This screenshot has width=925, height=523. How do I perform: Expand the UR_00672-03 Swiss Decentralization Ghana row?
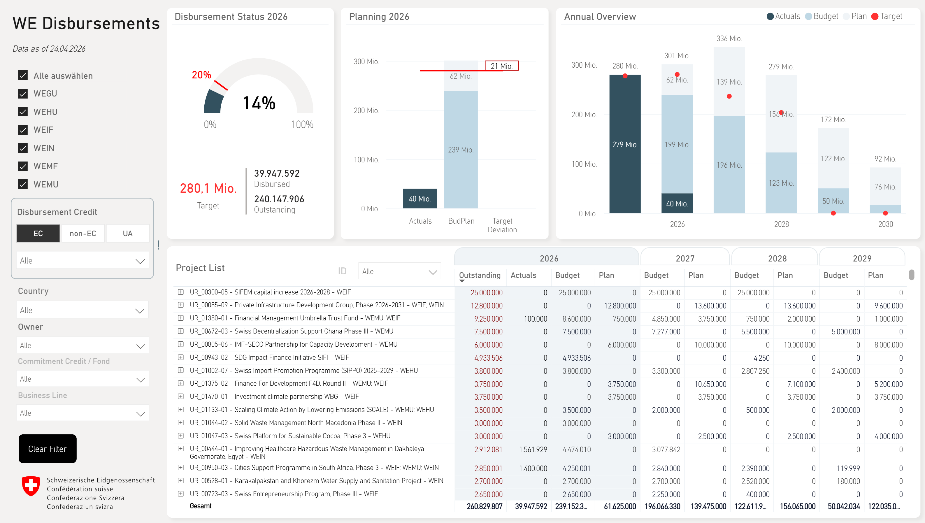coord(181,331)
